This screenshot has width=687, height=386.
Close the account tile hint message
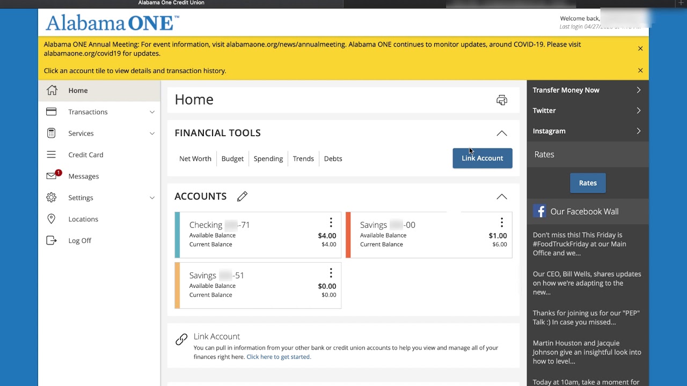[640, 70]
